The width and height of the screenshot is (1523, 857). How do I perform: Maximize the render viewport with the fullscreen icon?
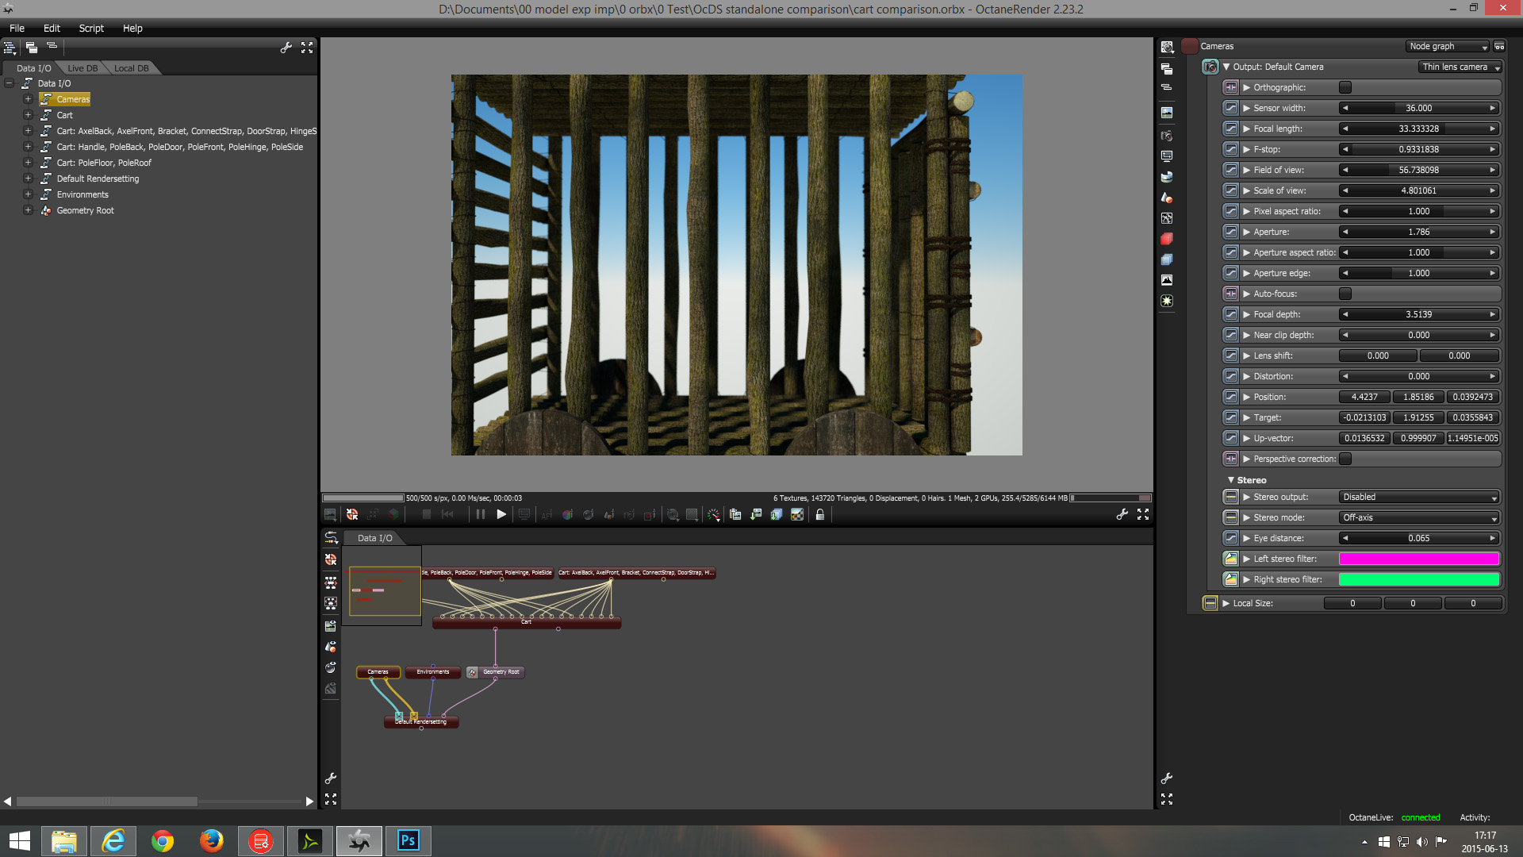1143,515
